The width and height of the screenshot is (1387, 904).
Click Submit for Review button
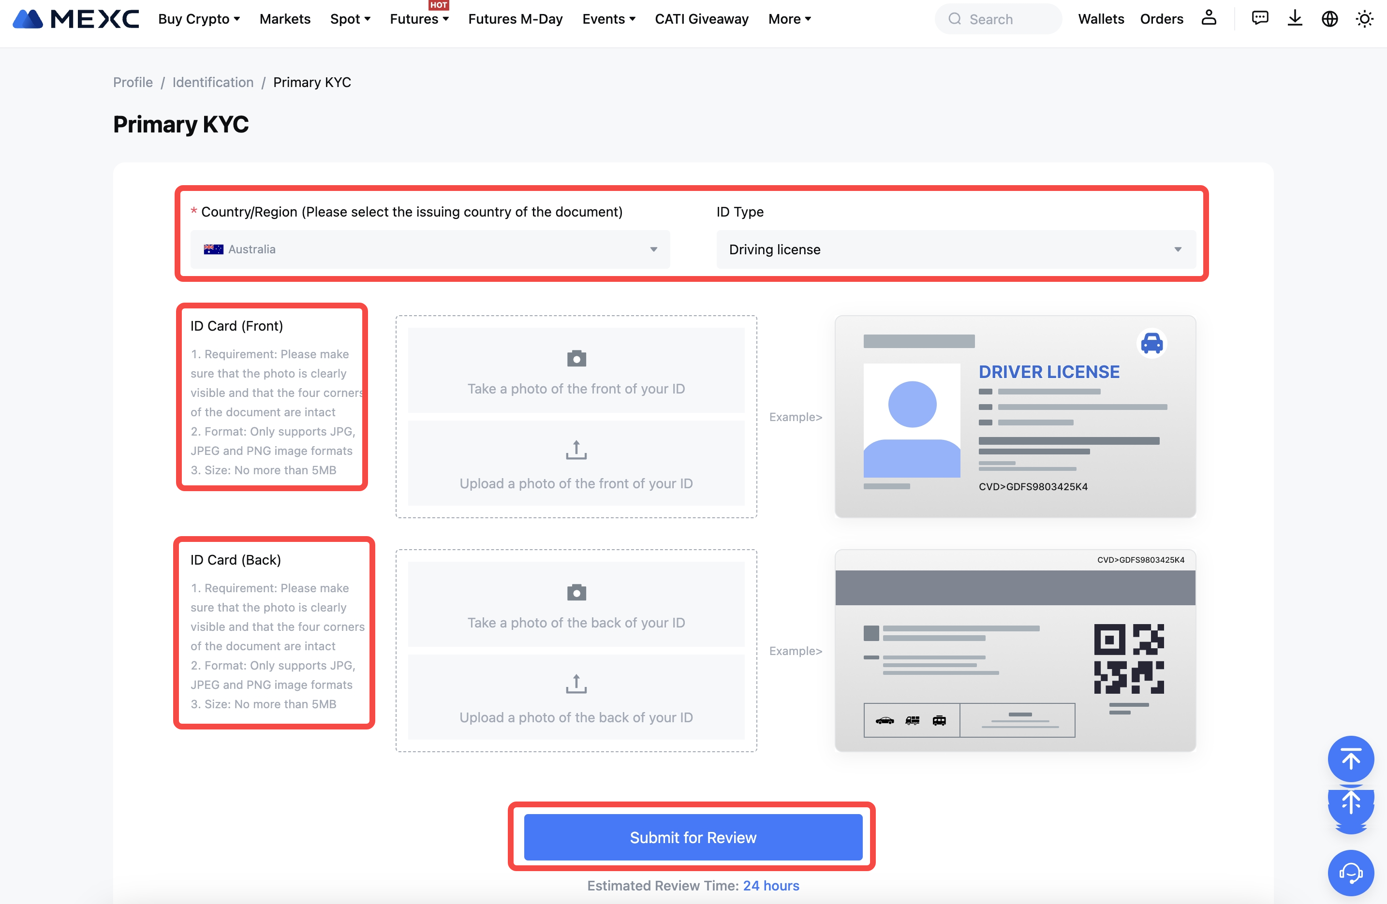693,837
